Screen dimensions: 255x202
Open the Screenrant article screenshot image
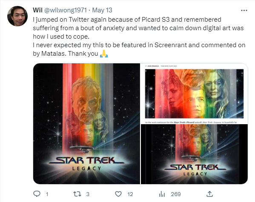coord(195,94)
